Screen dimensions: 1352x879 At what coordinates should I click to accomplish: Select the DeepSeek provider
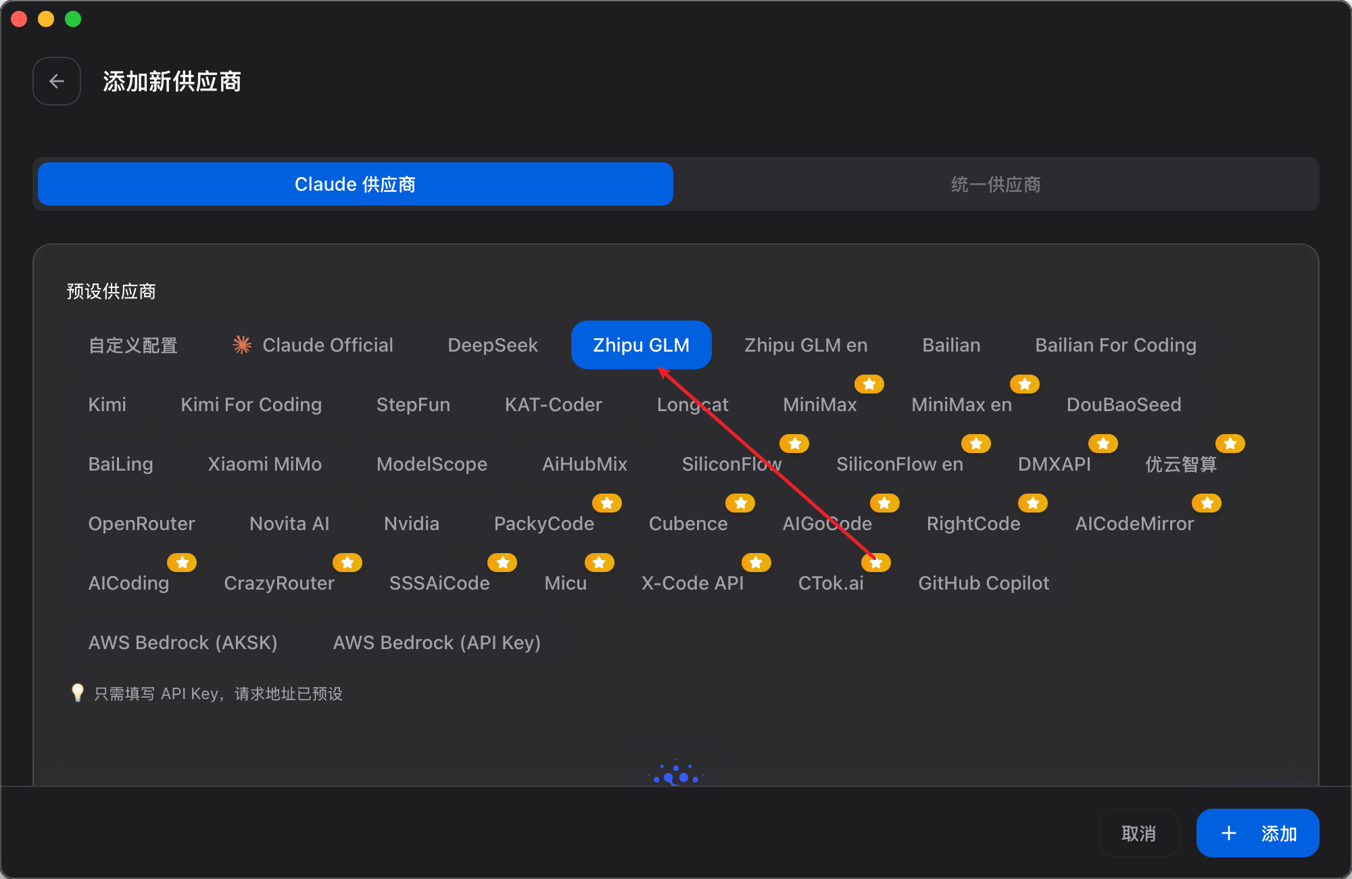click(x=492, y=345)
